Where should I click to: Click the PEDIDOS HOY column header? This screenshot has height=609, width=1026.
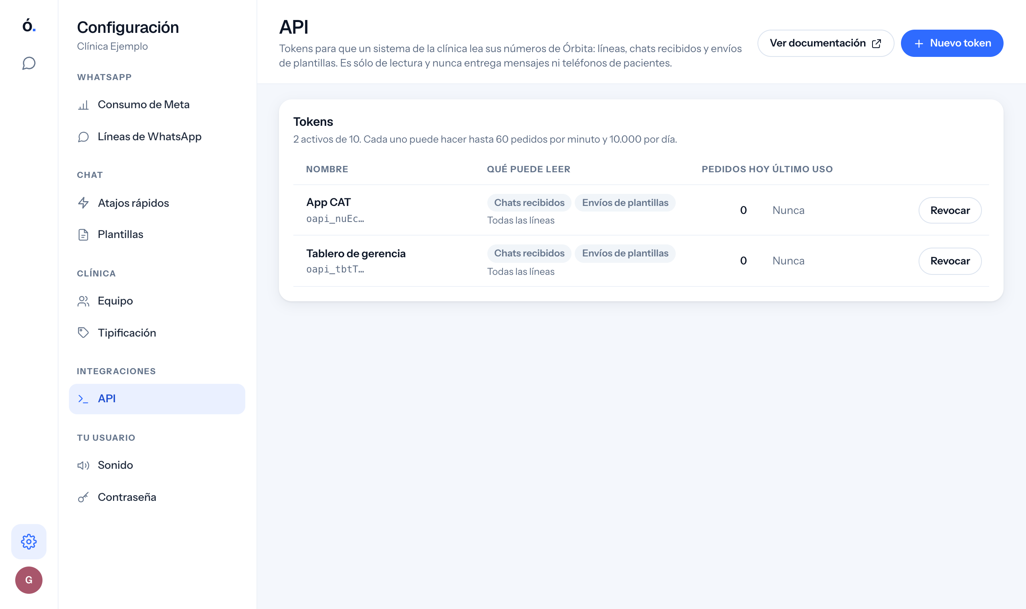735,169
